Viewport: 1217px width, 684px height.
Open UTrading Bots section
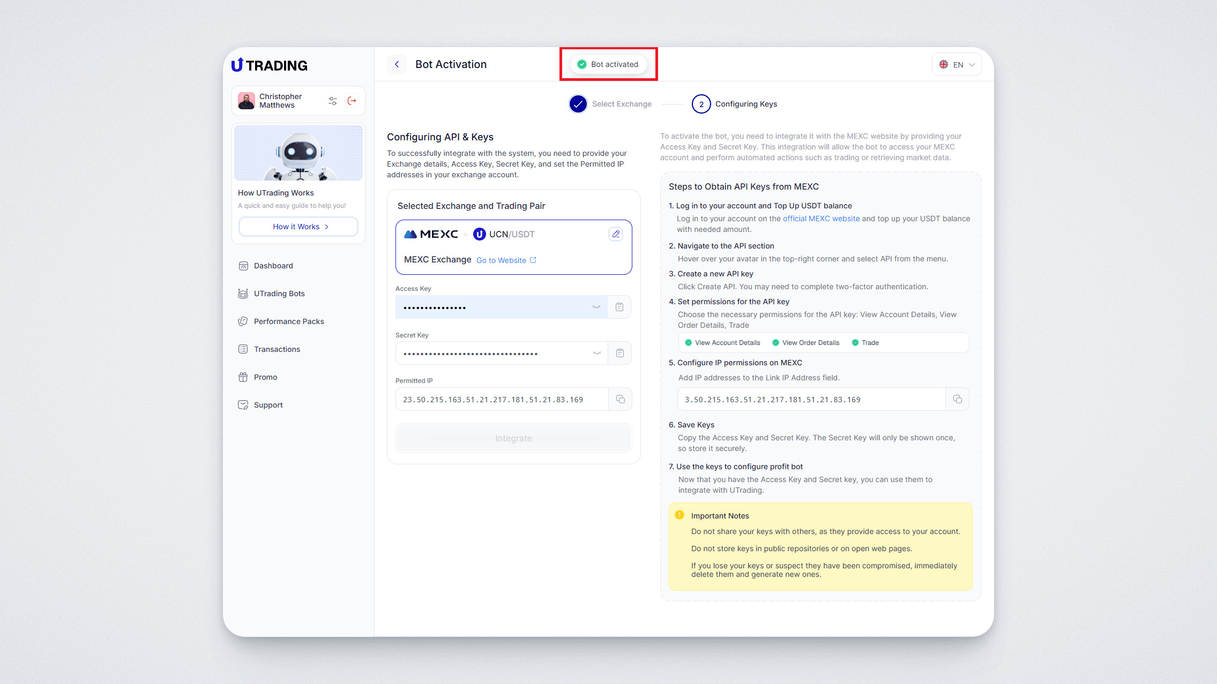(279, 294)
